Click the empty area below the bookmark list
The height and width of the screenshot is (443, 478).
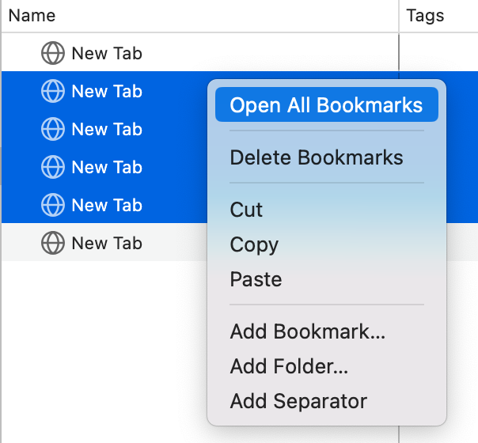pos(103,348)
